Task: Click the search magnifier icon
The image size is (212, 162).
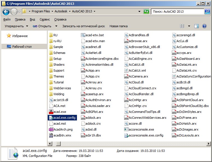Action: coord(207,12)
